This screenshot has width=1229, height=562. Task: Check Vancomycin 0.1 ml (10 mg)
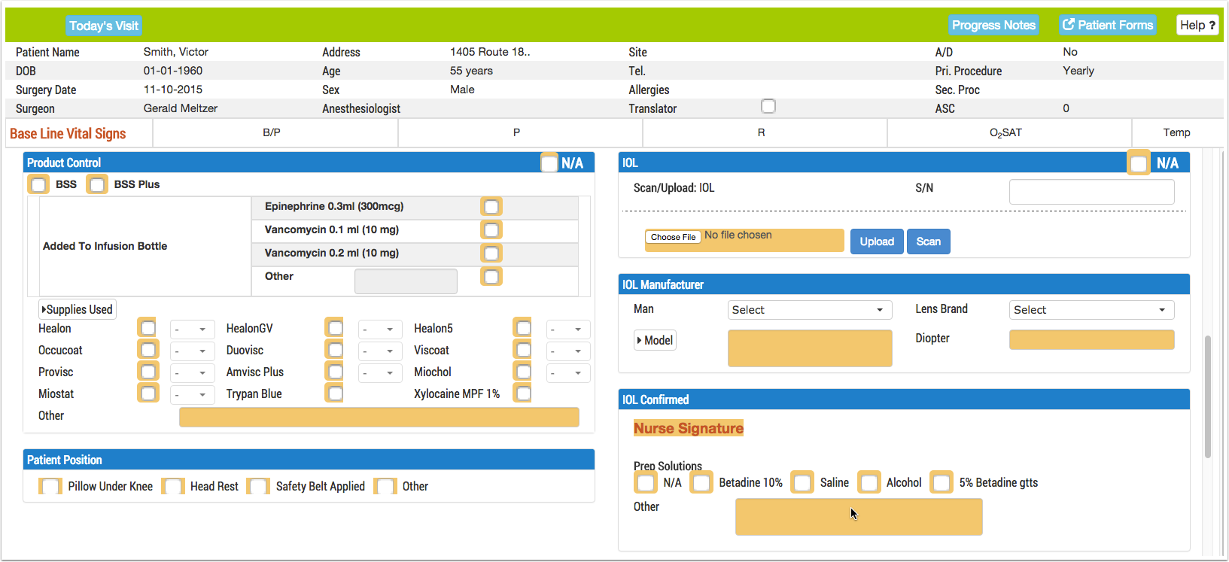click(x=491, y=230)
